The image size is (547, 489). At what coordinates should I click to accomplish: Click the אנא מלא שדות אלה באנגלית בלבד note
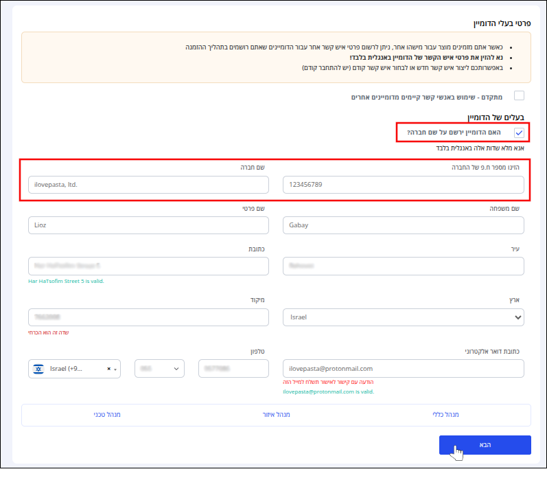coord(480,148)
